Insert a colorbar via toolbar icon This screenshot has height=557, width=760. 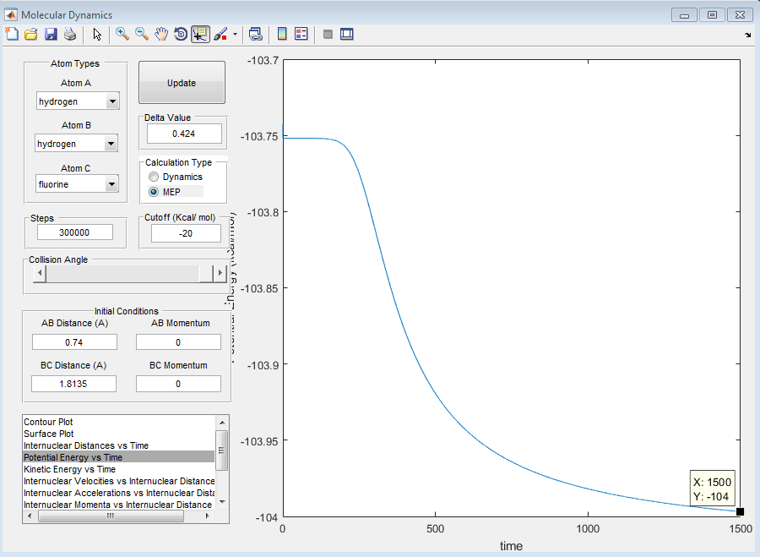pyautogui.click(x=281, y=34)
